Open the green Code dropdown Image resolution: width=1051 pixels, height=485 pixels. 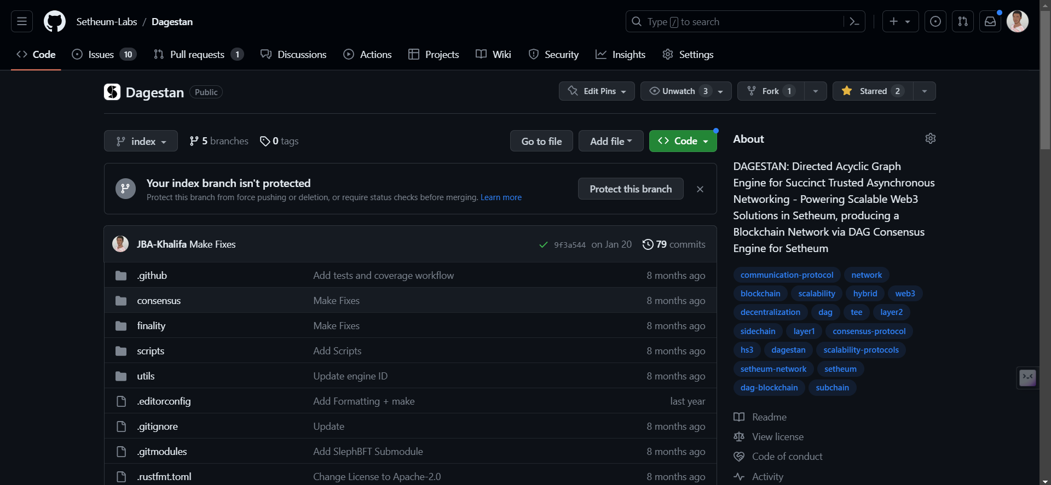[683, 141]
